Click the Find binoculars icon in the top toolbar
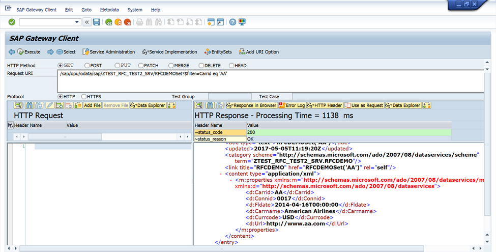The image size is (496, 252). click(149, 22)
